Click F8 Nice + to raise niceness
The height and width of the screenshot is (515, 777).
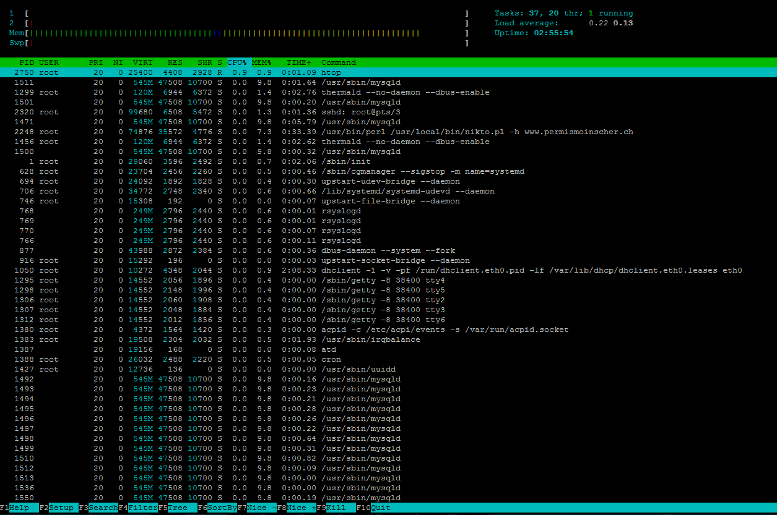tap(297, 508)
